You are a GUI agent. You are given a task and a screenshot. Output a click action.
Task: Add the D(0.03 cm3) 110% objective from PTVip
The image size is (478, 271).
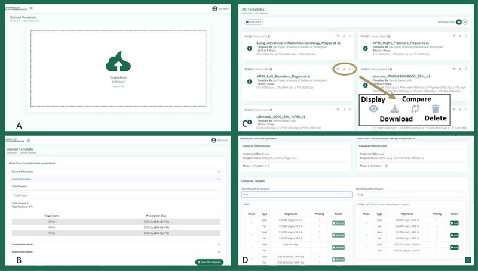pyautogui.click(x=454, y=247)
